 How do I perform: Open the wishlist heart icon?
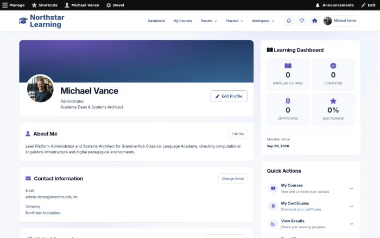[301, 21]
